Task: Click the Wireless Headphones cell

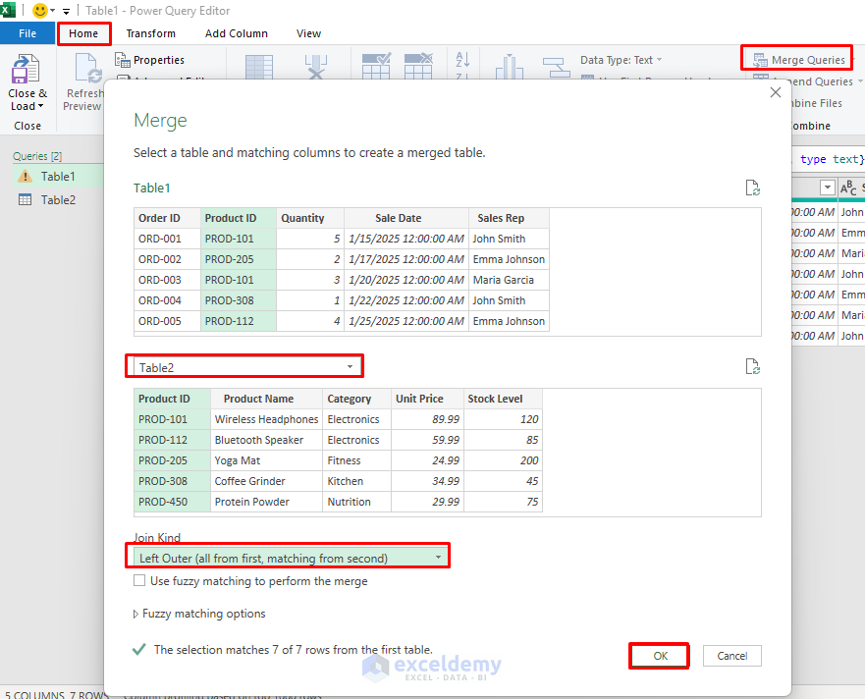Action: point(266,419)
